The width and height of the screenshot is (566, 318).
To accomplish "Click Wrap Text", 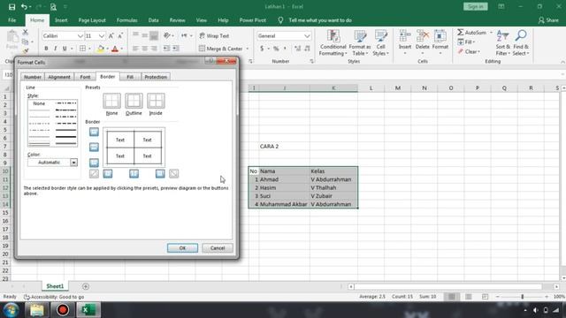I will [x=214, y=36].
